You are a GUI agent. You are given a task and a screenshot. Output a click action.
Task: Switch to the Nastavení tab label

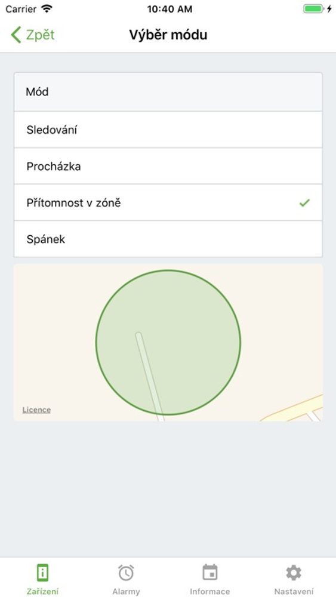point(294,591)
